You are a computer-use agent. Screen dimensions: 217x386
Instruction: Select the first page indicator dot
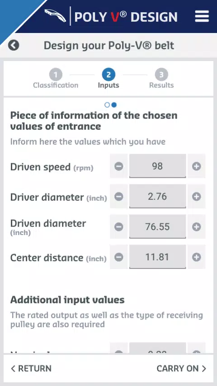click(x=107, y=105)
